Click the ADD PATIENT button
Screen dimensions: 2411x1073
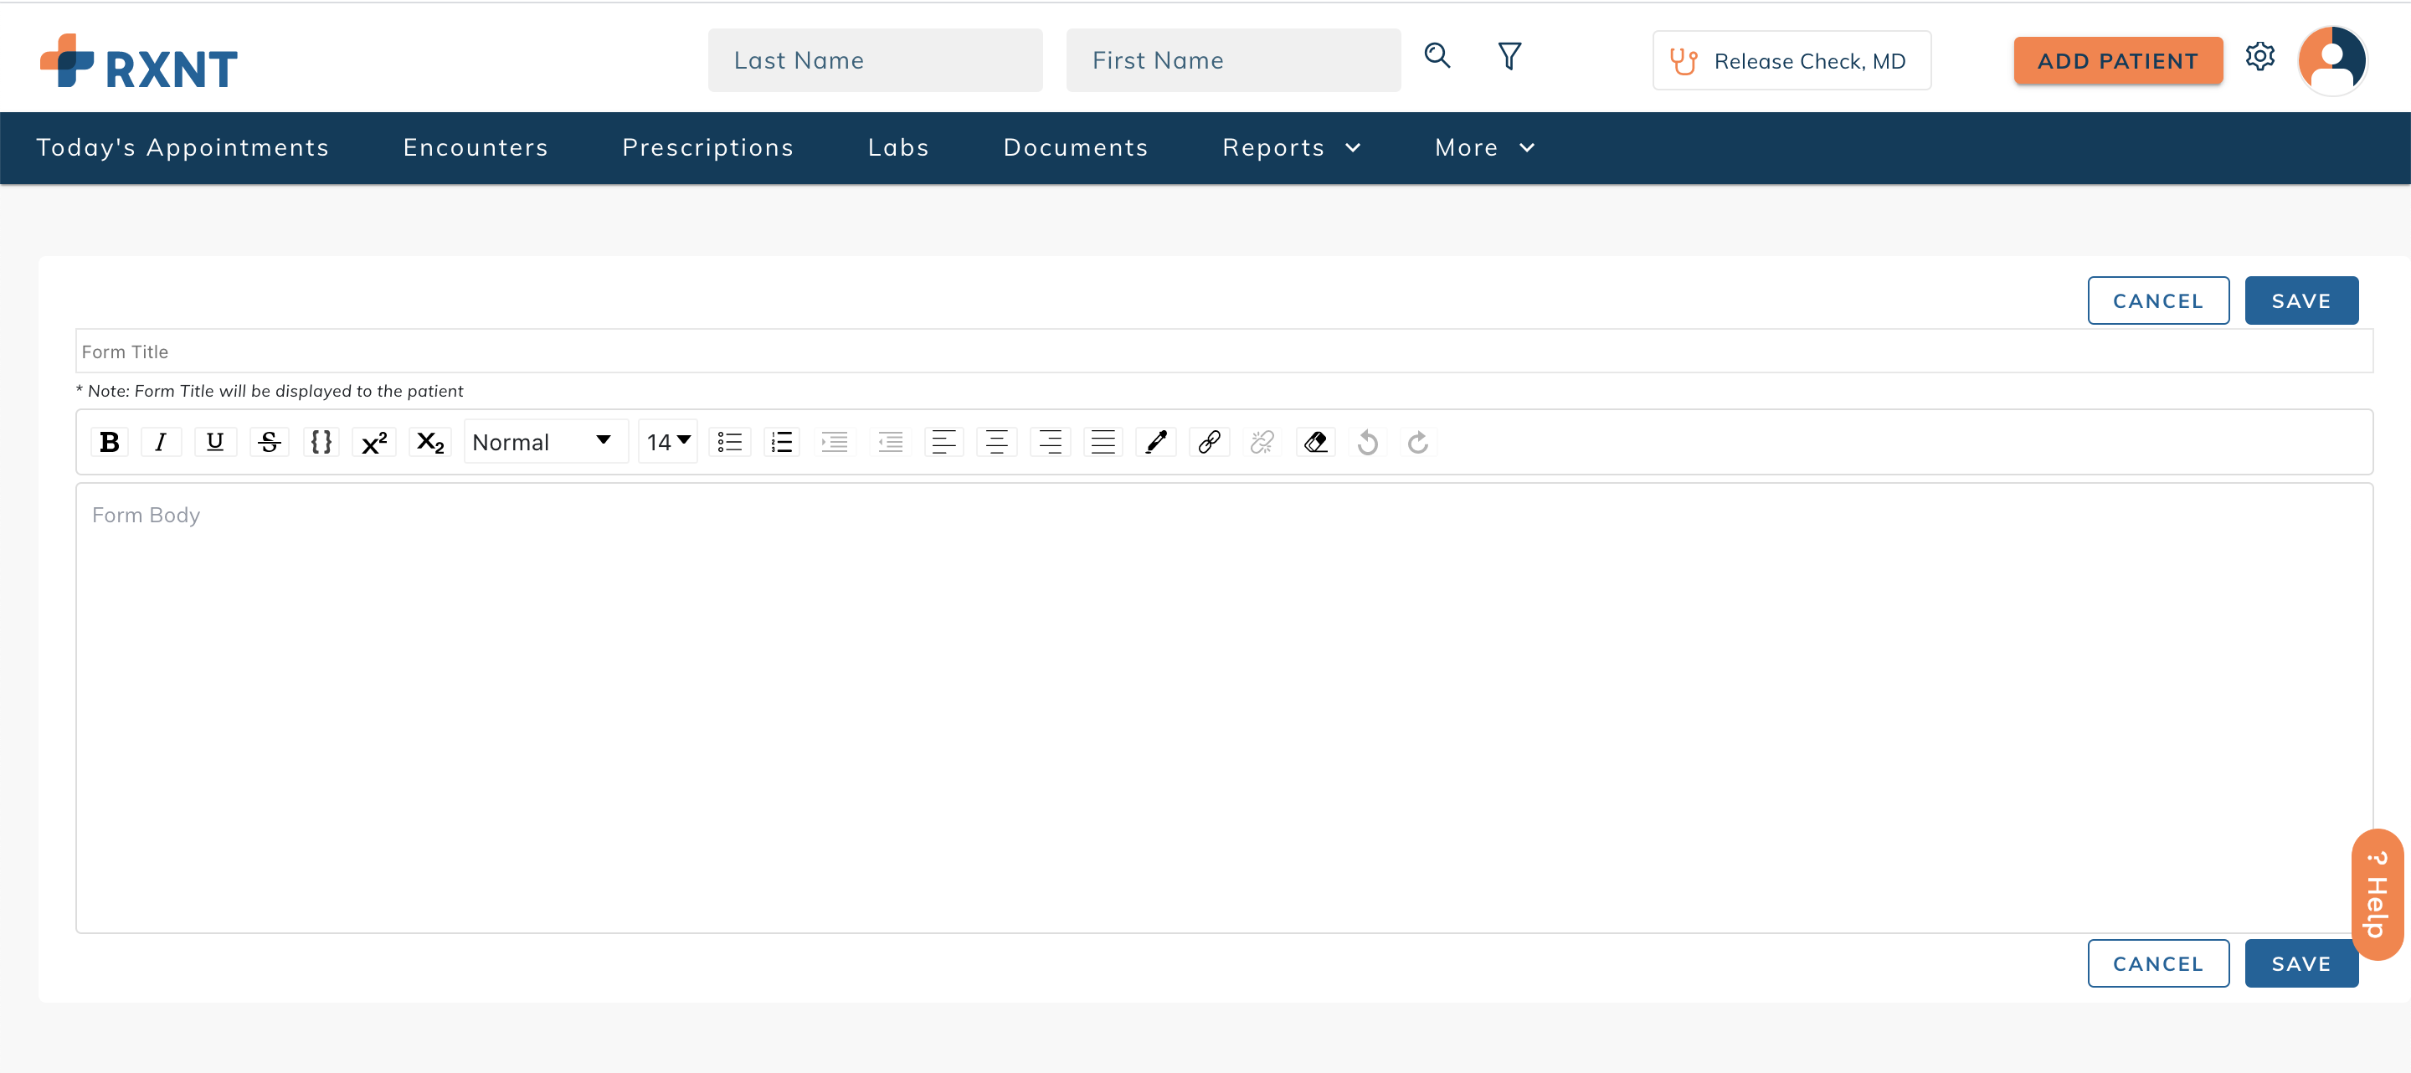coord(2118,61)
